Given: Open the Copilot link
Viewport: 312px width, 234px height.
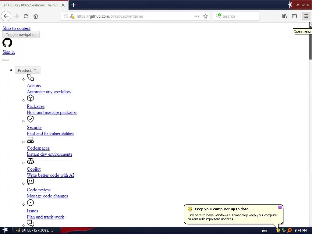Looking at the screenshot, I should tap(34, 169).
